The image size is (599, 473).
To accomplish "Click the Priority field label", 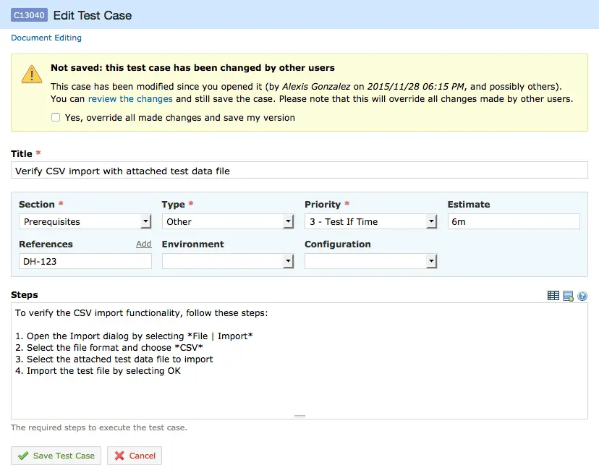I will 323,205.
